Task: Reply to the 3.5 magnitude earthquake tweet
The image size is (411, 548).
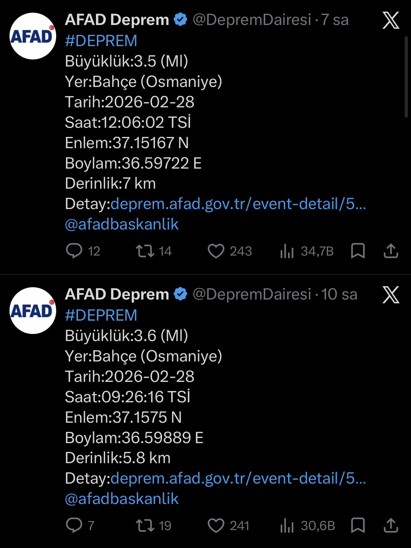Action: 74,251
